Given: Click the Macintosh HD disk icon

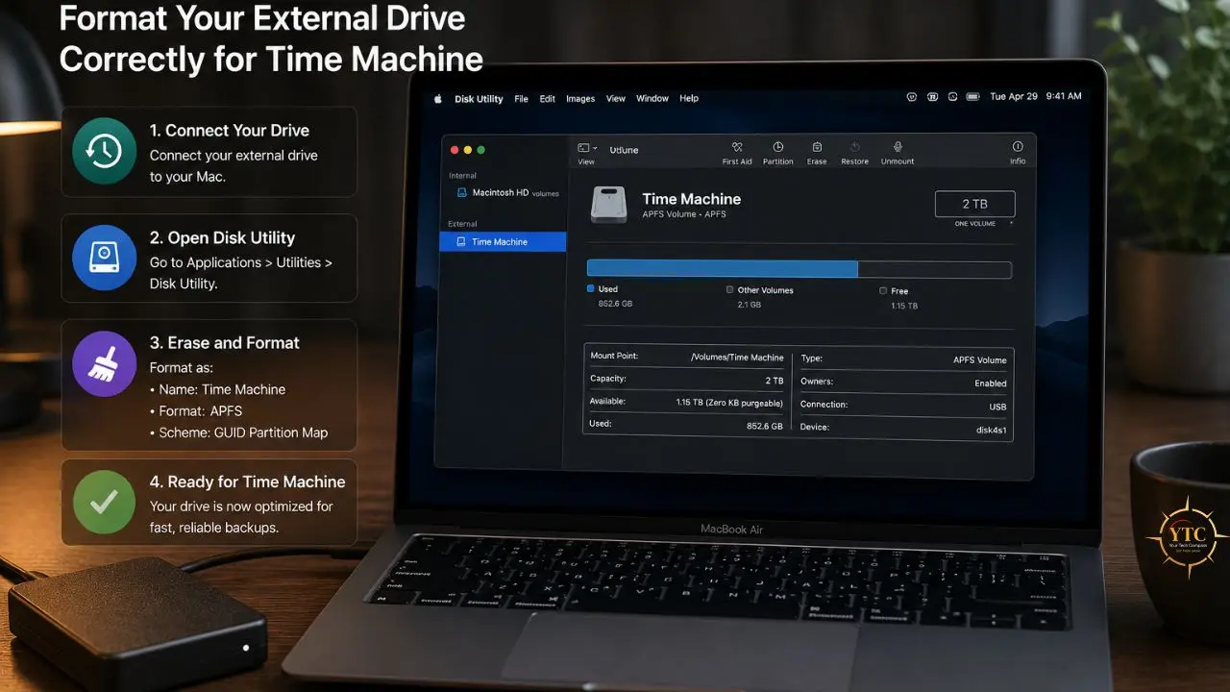Looking at the screenshot, I should tap(462, 193).
